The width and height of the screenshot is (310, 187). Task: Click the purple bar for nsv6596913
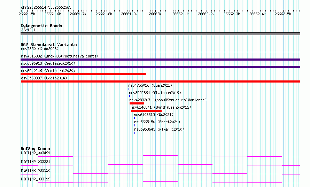click(x=160, y=67)
